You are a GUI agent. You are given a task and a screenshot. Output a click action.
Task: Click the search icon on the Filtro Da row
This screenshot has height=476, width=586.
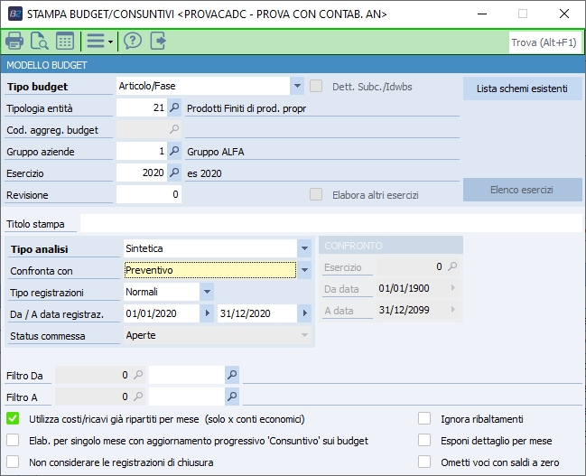[232, 374]
